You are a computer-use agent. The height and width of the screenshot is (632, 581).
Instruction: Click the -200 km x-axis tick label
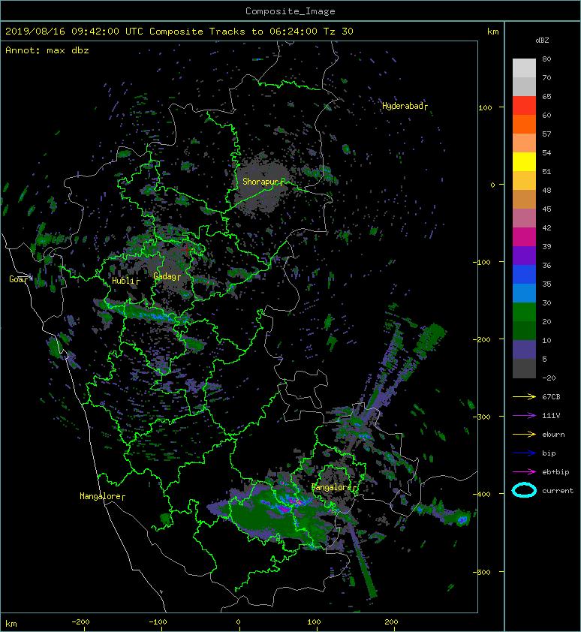tap(80, 622)
